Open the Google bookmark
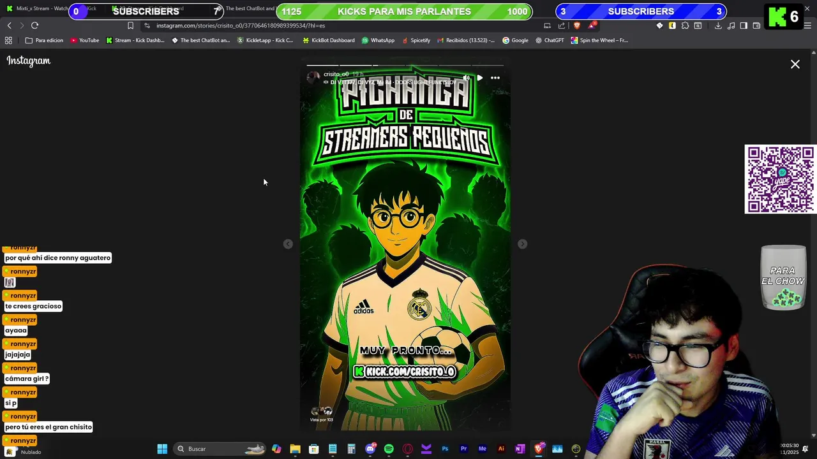This screenshot has height=459, width=817. click(x=515, y=40)
